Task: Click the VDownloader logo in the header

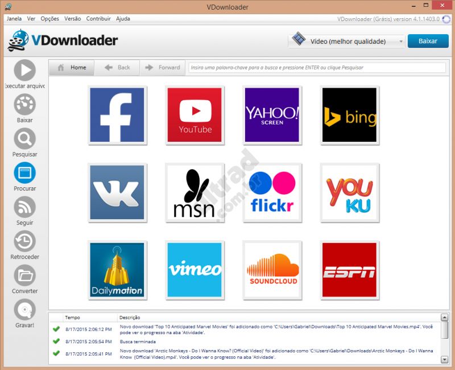Action: [x=63, y=40]
